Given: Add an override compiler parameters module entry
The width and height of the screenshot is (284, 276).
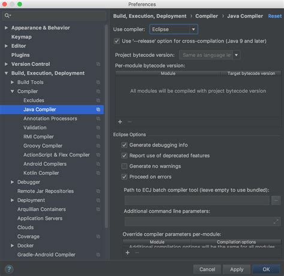Looking at the screenshot, I should (x=128, y=253).
